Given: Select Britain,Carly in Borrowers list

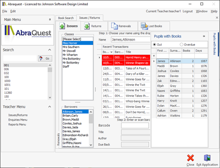Looking at the screenshot, I should (x=75, y=116).
